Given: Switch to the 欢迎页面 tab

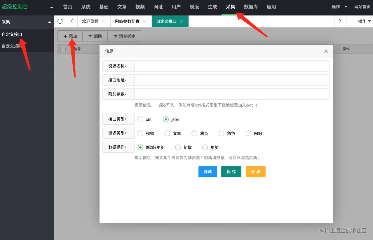Looking at the screenshot, I should pyautogui.click(x=90, y=22).
